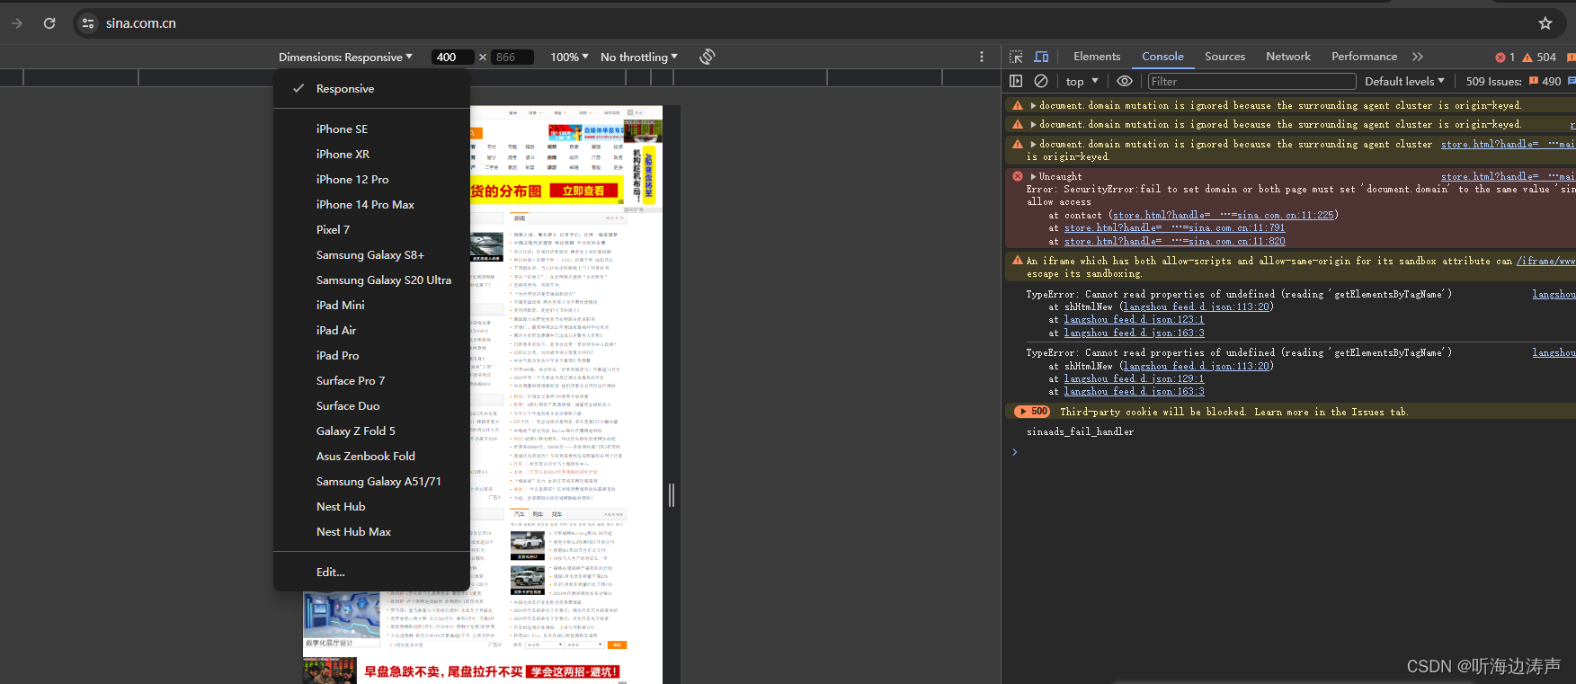Grab the viewport resize handle on right edge
Image resolution: width=1576 pixels, height=684 pixels.
(x=672, y=495)
